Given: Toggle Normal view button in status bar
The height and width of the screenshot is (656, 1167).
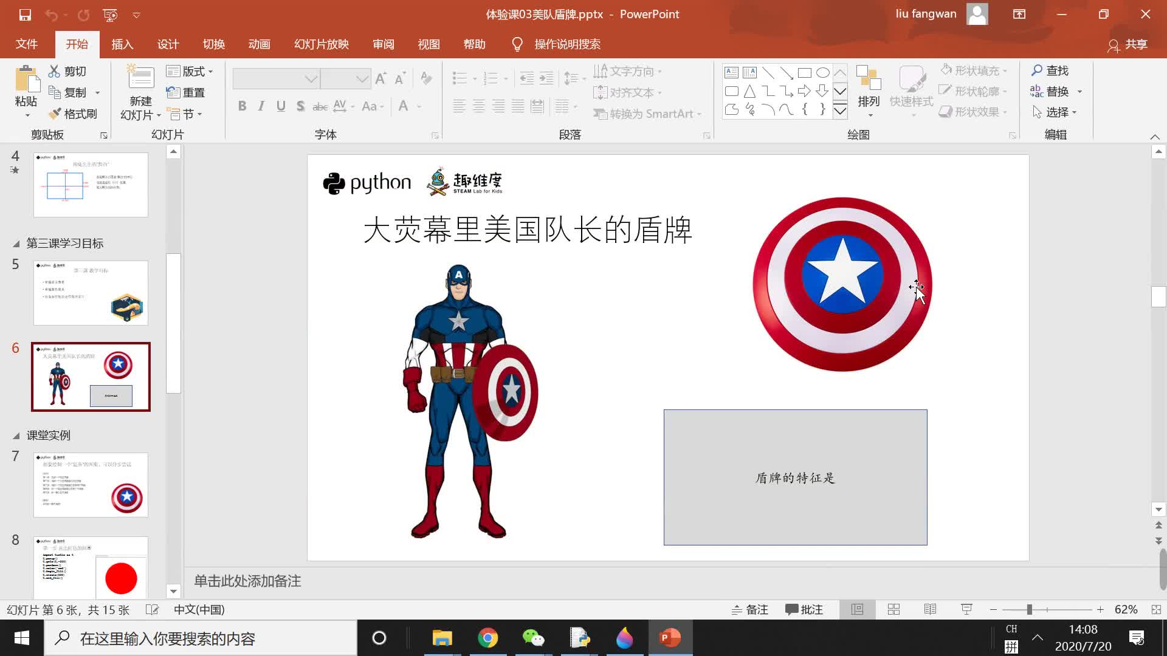Looking at the screenshot, I should [x=857, y=610].
